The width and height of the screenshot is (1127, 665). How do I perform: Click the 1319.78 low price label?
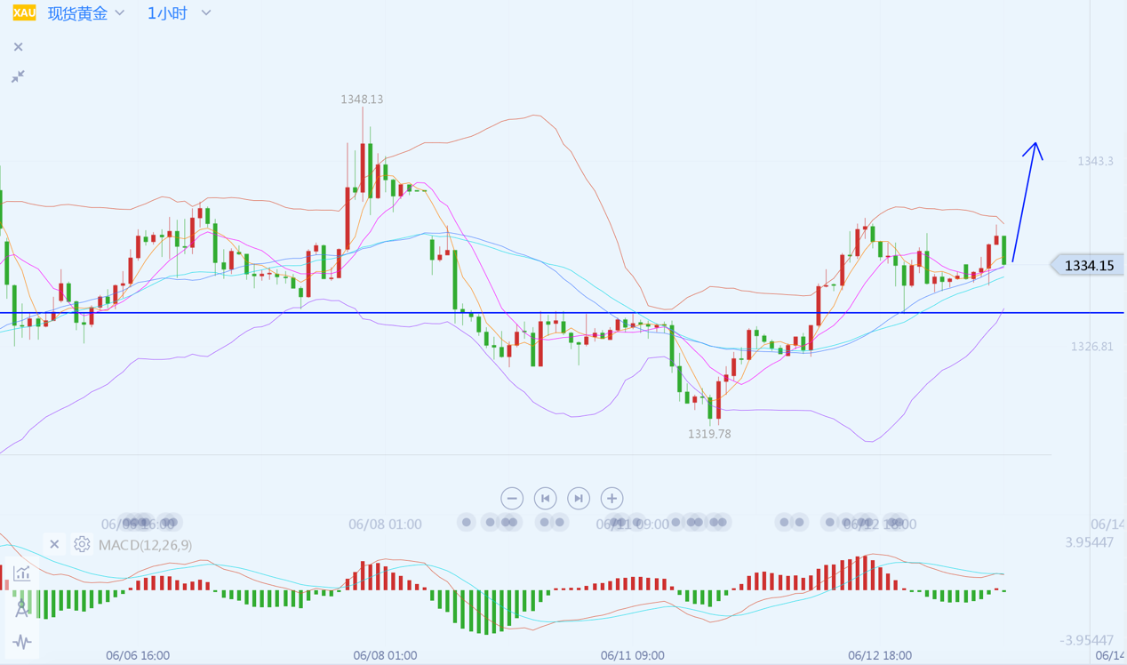click(x=709, y=434)
